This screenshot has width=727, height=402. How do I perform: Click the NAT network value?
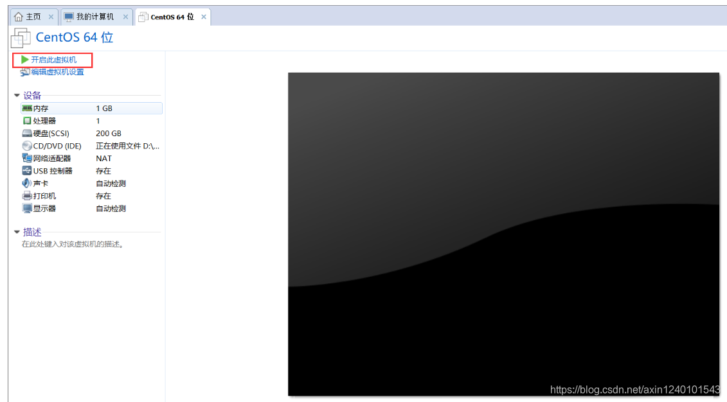pyautogui.click(x=104, y=159)
